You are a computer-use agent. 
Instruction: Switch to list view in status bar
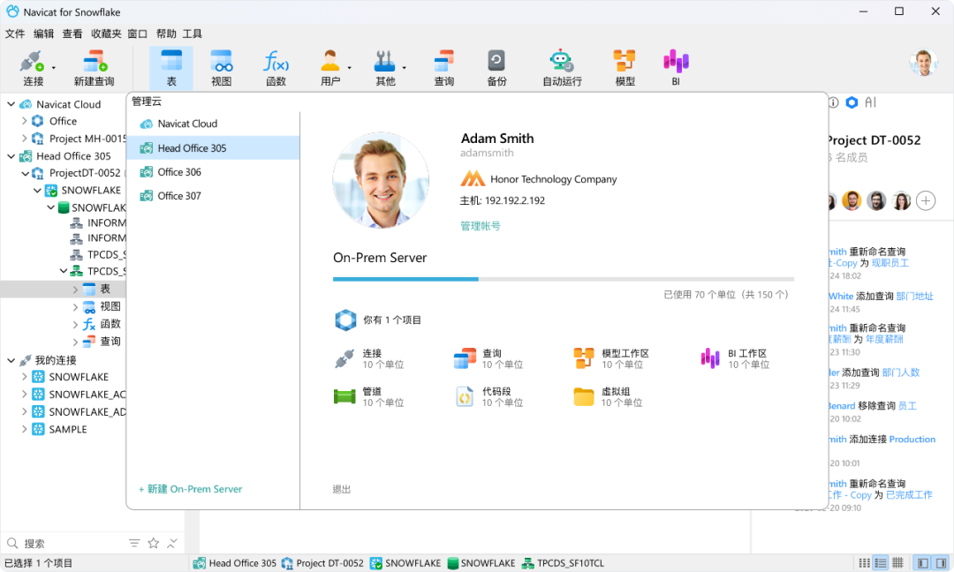point(881,563)
